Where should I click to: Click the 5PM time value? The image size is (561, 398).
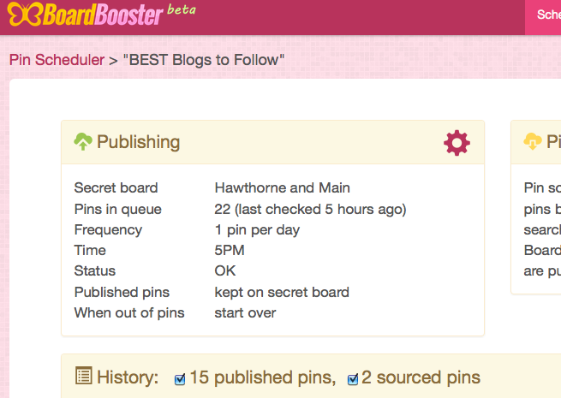230,250
